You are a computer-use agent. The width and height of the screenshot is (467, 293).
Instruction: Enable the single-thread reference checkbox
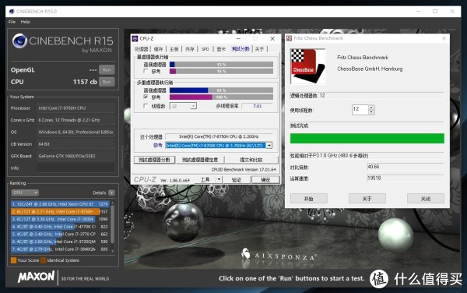click(x=146, y=71)
